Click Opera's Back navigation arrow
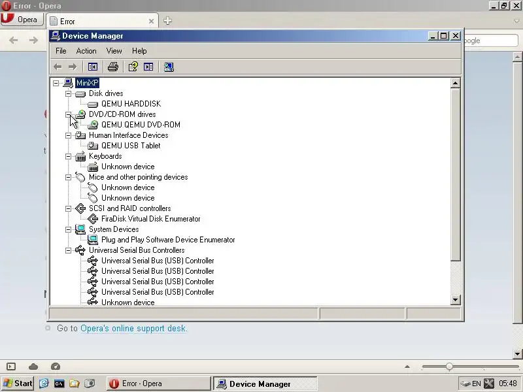 [x=14, y=41]
